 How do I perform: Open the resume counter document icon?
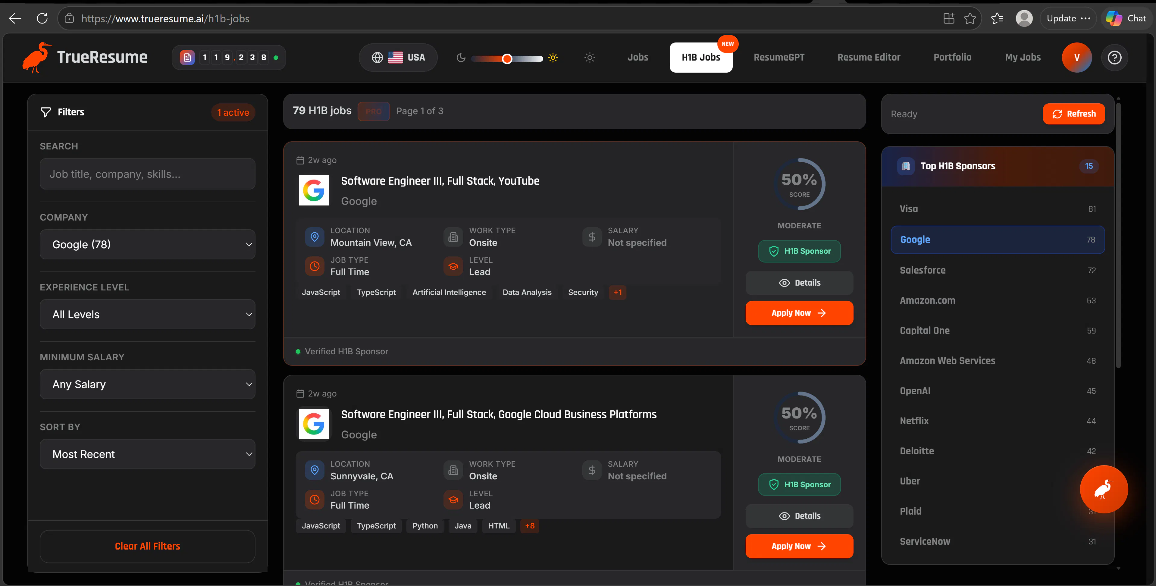[x=187, y=58]
